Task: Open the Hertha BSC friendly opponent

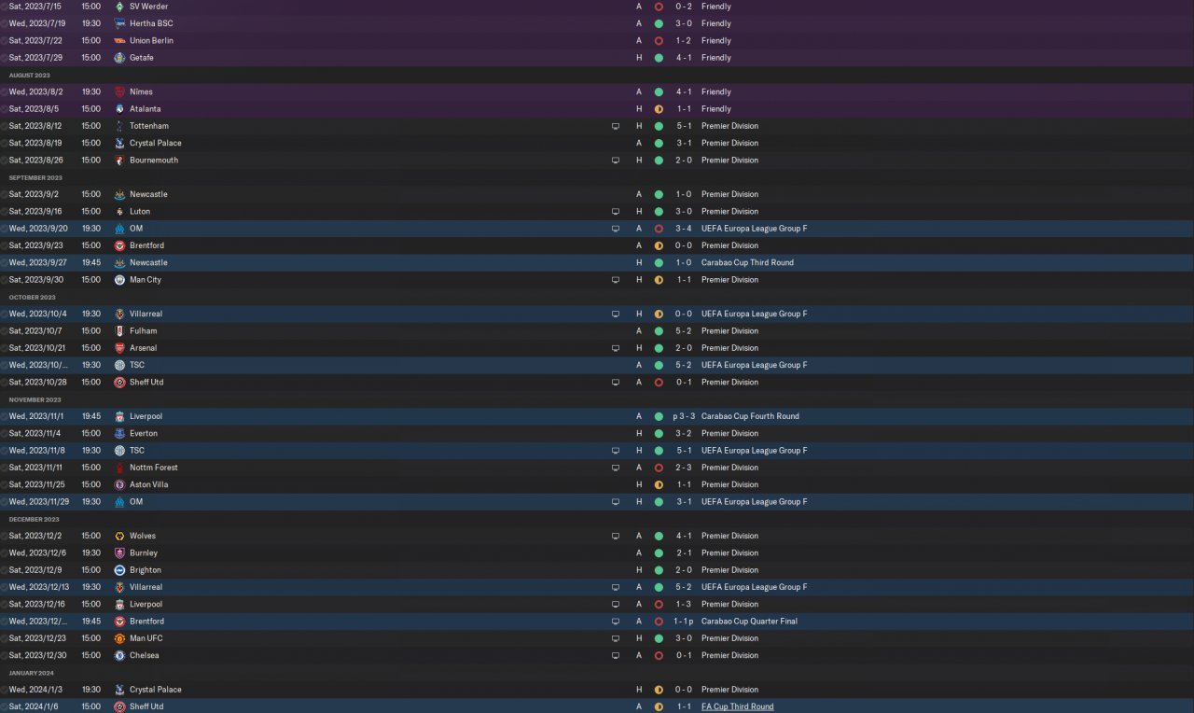Action: pos(151,23)
